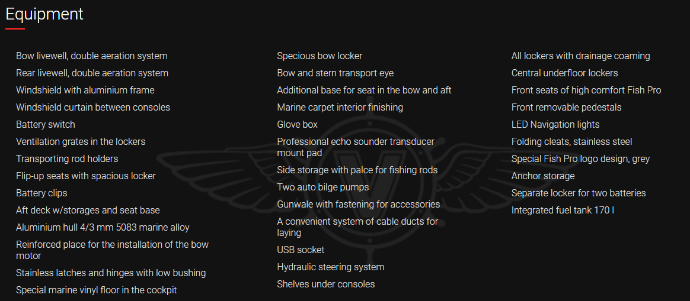
Task: Click "Folding cleats, stainless steel" item
Action: (x=572, y=142)
